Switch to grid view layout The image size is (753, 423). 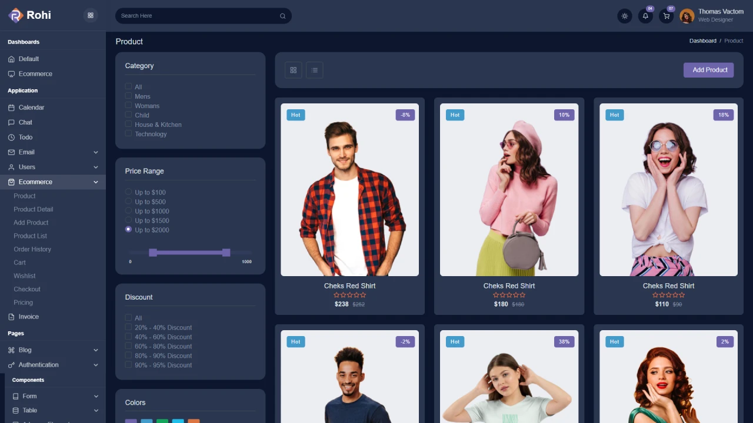[293, 70]
